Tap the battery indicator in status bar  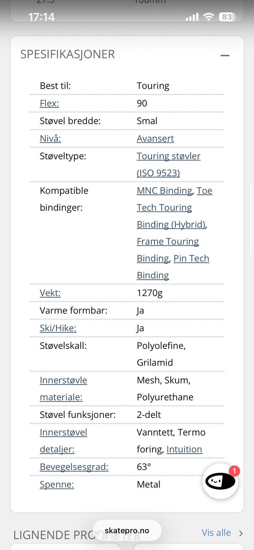click(228, 17)
